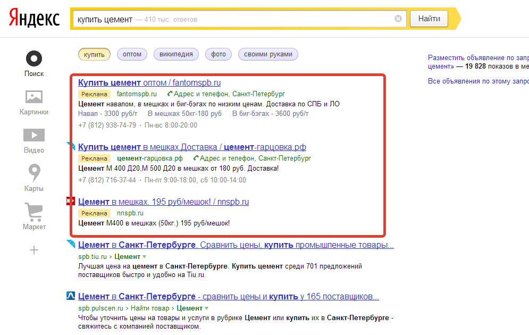529x335 pixels.
Task: Click the phone icon in цемент-гарцовка.рф ad
Action: coord(196,158)
